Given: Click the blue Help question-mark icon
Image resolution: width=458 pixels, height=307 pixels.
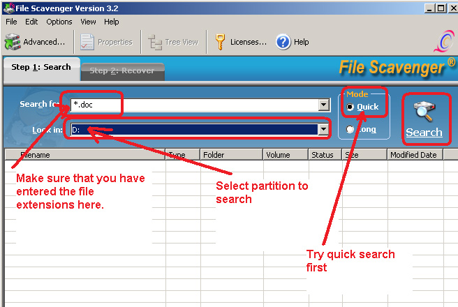Looking at the screenshot, I should 283,42.
